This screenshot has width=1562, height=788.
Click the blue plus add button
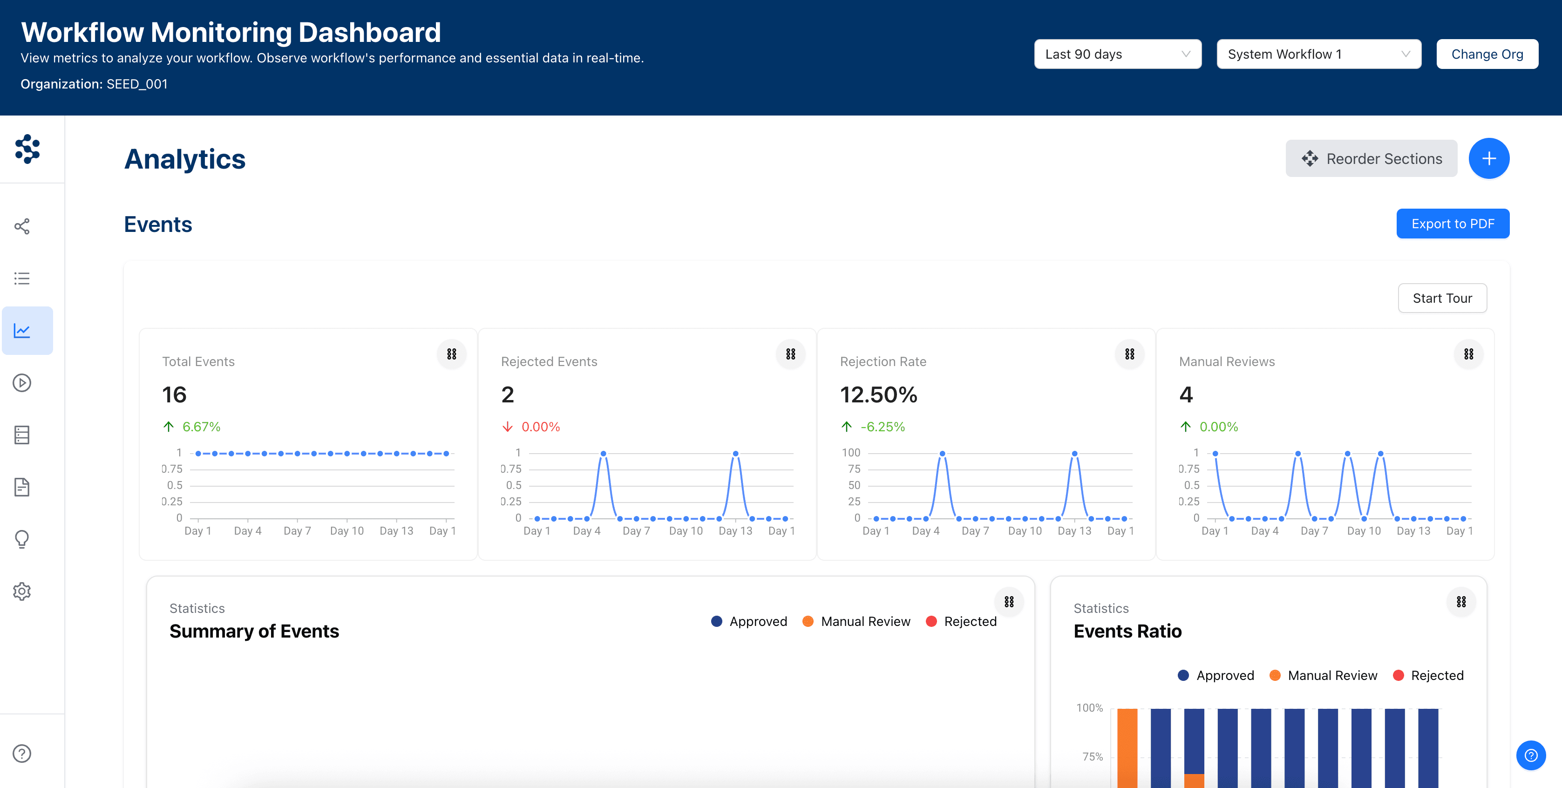pyautogui.click(x=1488, y=159)
